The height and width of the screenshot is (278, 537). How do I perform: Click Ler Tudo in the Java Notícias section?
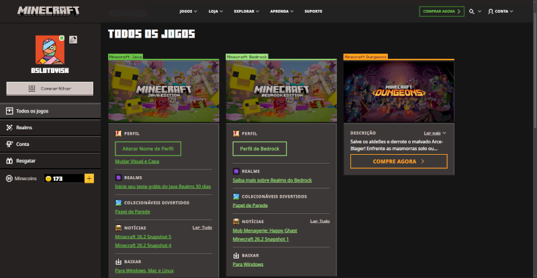[202, 228]
